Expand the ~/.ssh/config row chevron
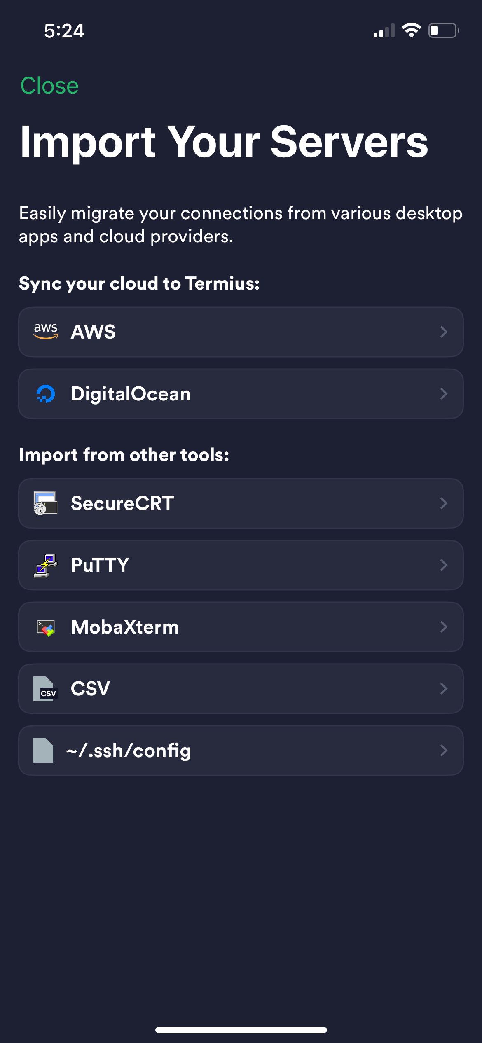Screen dimensions: 482x1043 tap(444, 751)
